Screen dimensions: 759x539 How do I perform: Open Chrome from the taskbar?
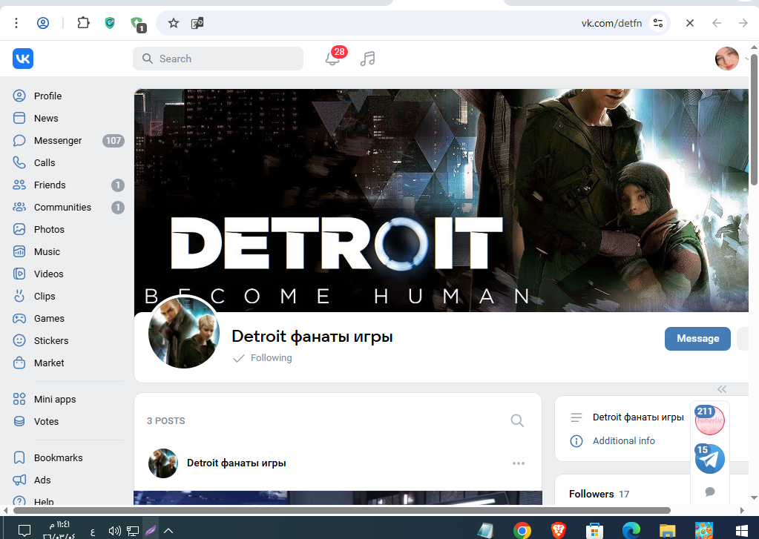click(x=522, y=530)
